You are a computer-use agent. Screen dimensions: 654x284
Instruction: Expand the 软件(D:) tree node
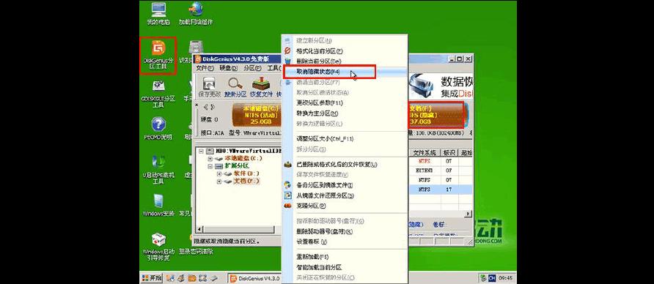tap(218, 173)
